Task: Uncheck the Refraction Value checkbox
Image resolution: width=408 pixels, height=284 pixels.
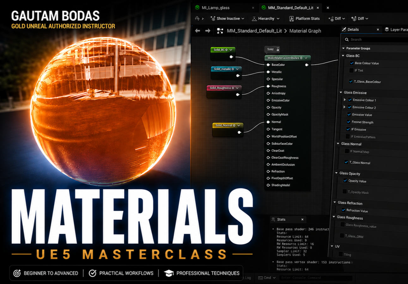Action: pyautogui.click(x=344, y=210)
